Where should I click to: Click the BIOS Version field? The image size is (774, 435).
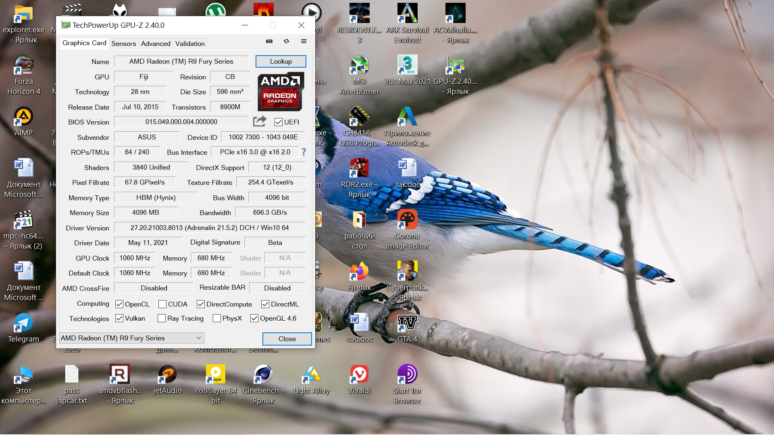click(181, 122)
